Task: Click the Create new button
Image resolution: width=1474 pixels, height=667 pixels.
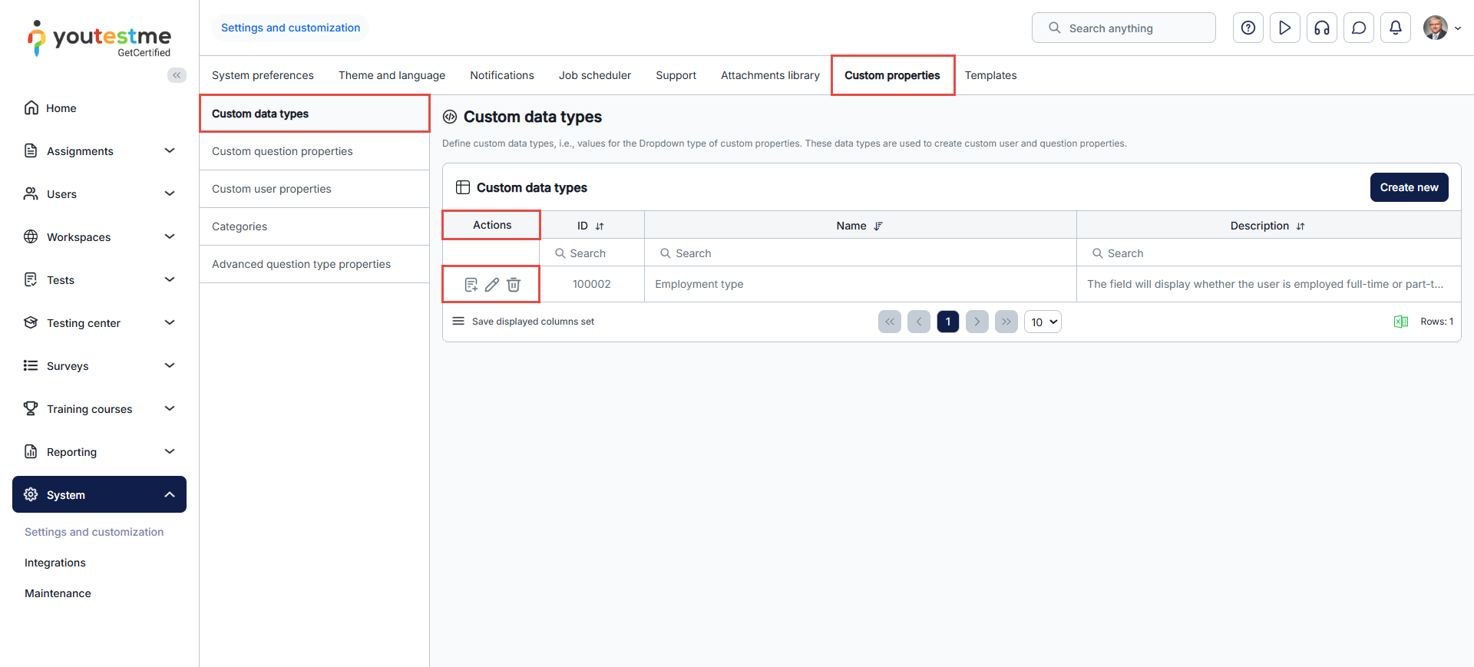Action: coord(1409,187)
